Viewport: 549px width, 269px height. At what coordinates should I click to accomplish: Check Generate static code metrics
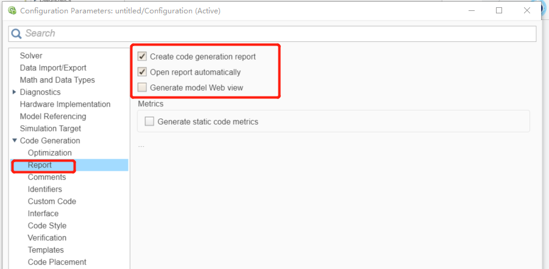click(x=150, y=121)
